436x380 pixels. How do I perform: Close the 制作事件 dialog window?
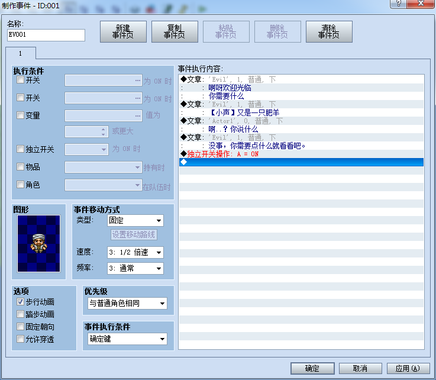(x=421, y=4)
